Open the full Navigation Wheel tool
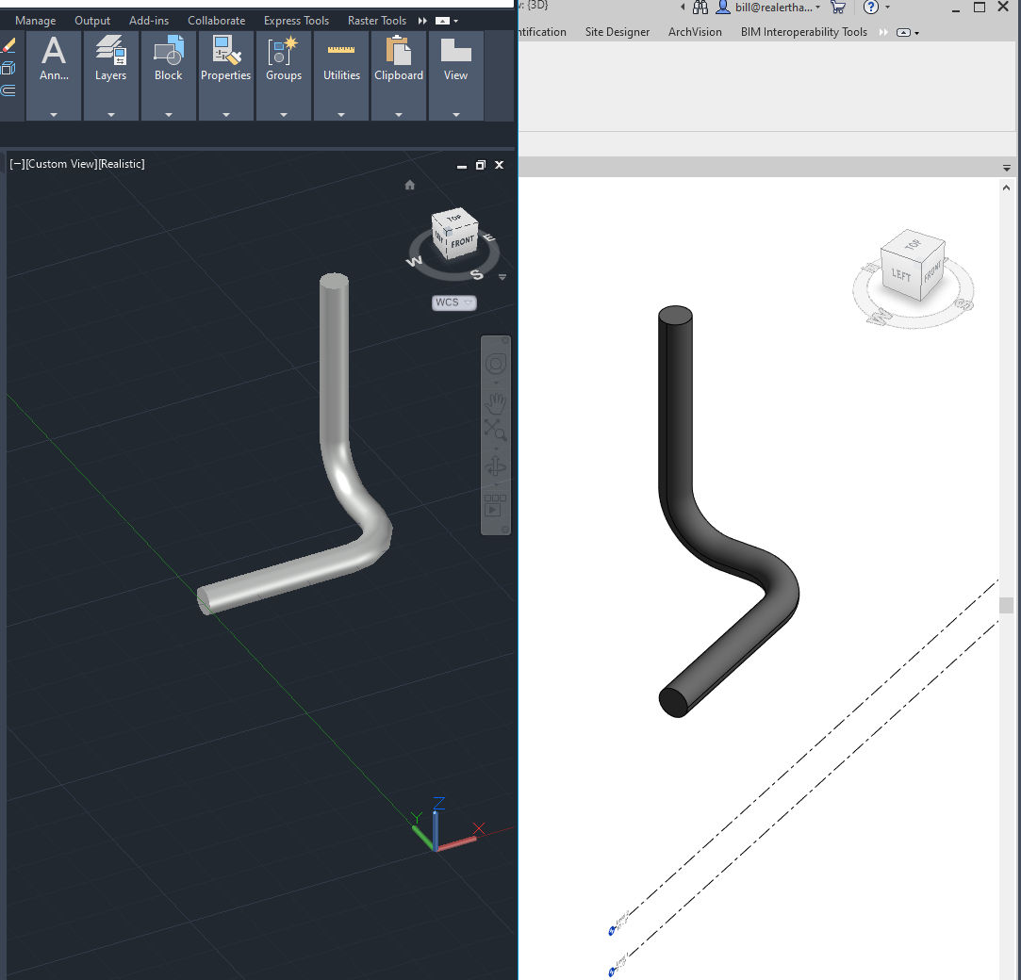 click(495, 363)
